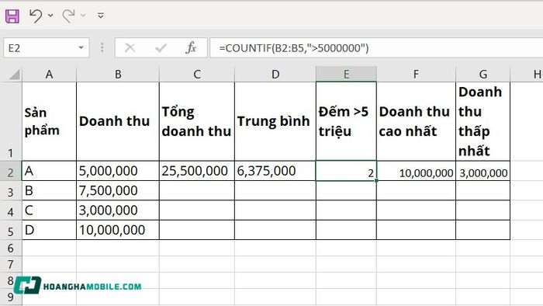Select the average cell showing 6,375,000
The width and height of the screenshot is (543, 306).
pyautogui.click(x=275, y=171)
